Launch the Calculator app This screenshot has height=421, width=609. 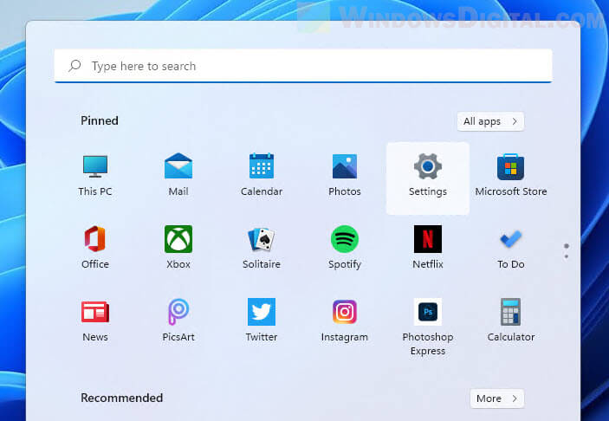(x=511, y=320)
